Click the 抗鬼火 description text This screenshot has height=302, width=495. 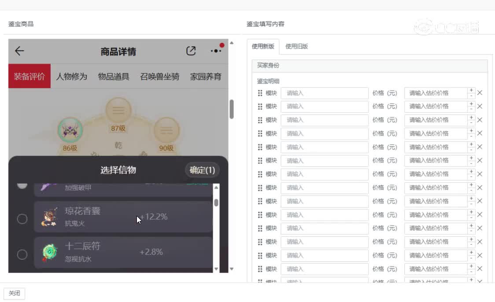click(x=75, y=224)
